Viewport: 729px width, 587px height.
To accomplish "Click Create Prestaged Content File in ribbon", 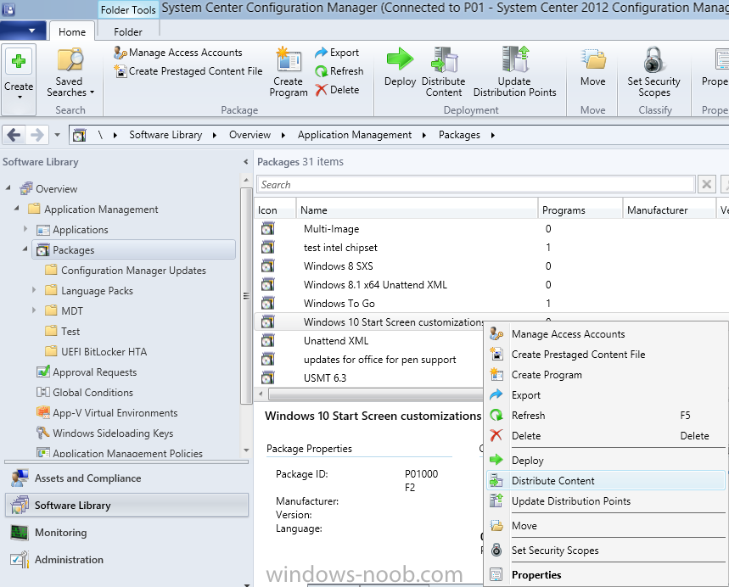I will 188,71.
